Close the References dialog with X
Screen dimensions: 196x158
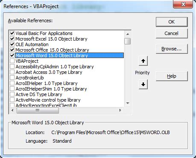pos(183,4)
